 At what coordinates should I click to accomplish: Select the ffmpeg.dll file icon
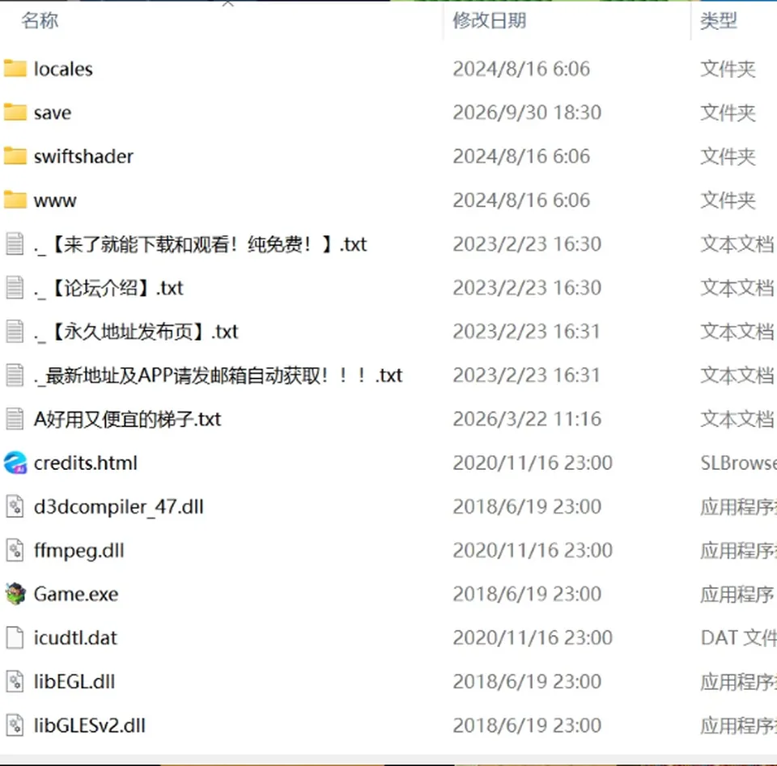point(15,550)
